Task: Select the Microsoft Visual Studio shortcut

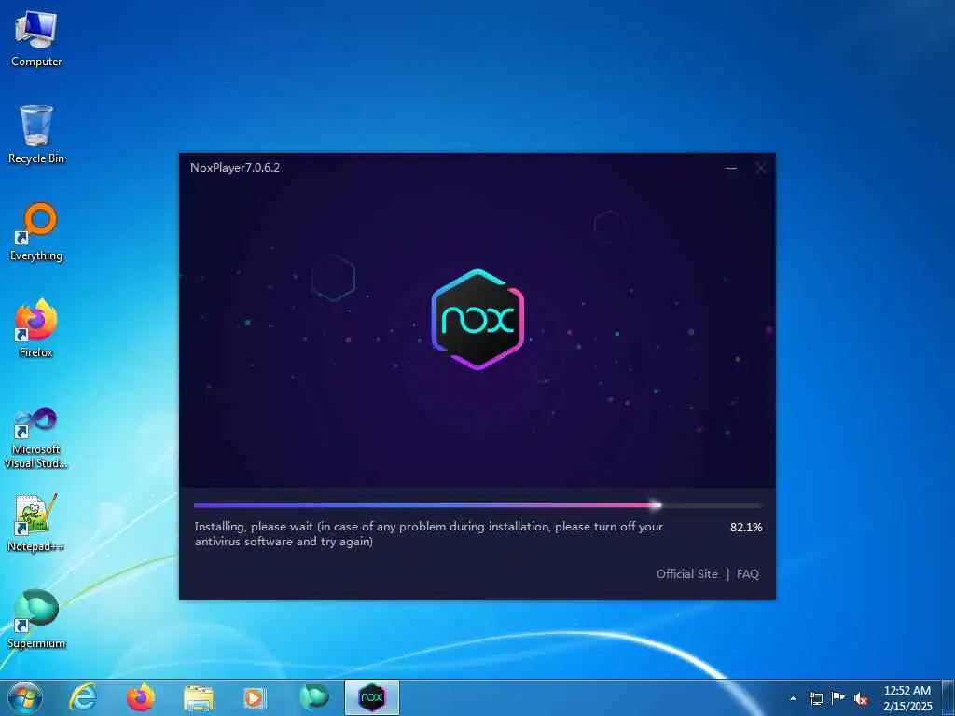Action: click(36, 438)
